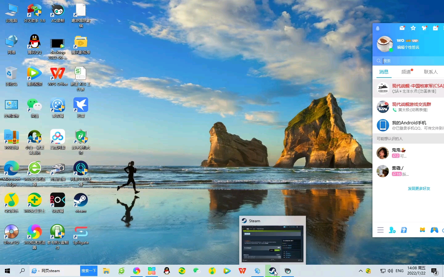Open 360 browser green e icon on taskbar
Screen dimensions: 444x277
[x=121, y=271]
